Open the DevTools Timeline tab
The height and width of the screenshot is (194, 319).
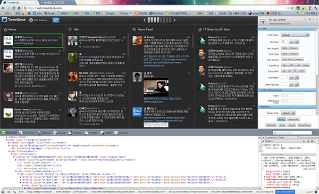point(75,133)
